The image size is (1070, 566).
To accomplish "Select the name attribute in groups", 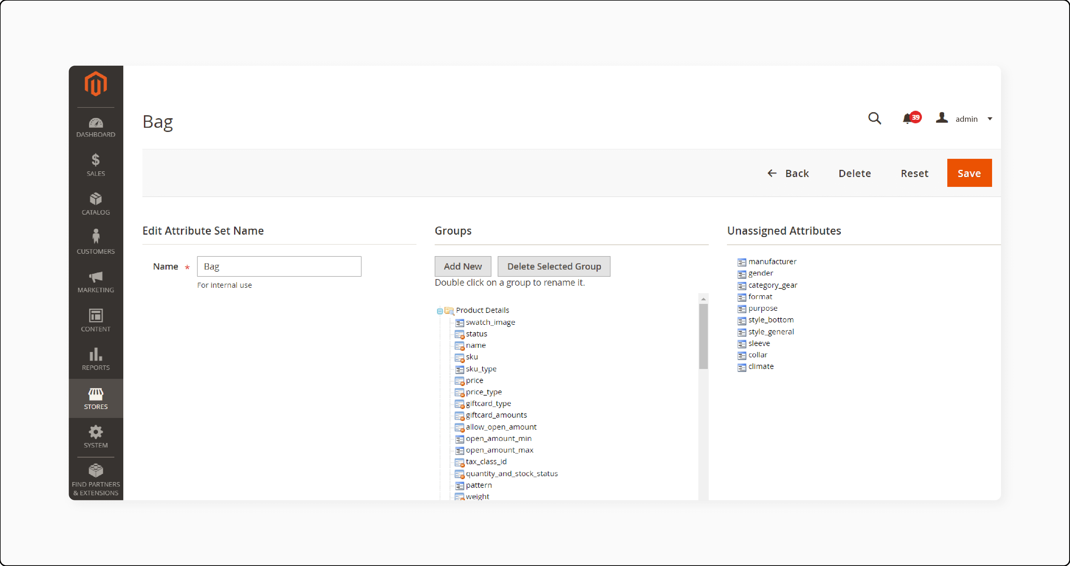I will coord(470,345).
